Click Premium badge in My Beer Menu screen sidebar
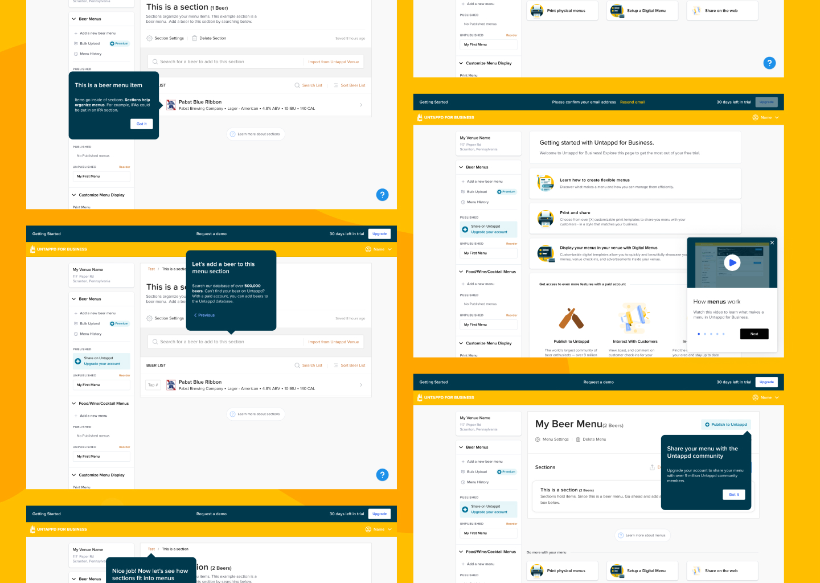Screen dimensions: 820x583 pyautogui.click(x=506, y=472)
